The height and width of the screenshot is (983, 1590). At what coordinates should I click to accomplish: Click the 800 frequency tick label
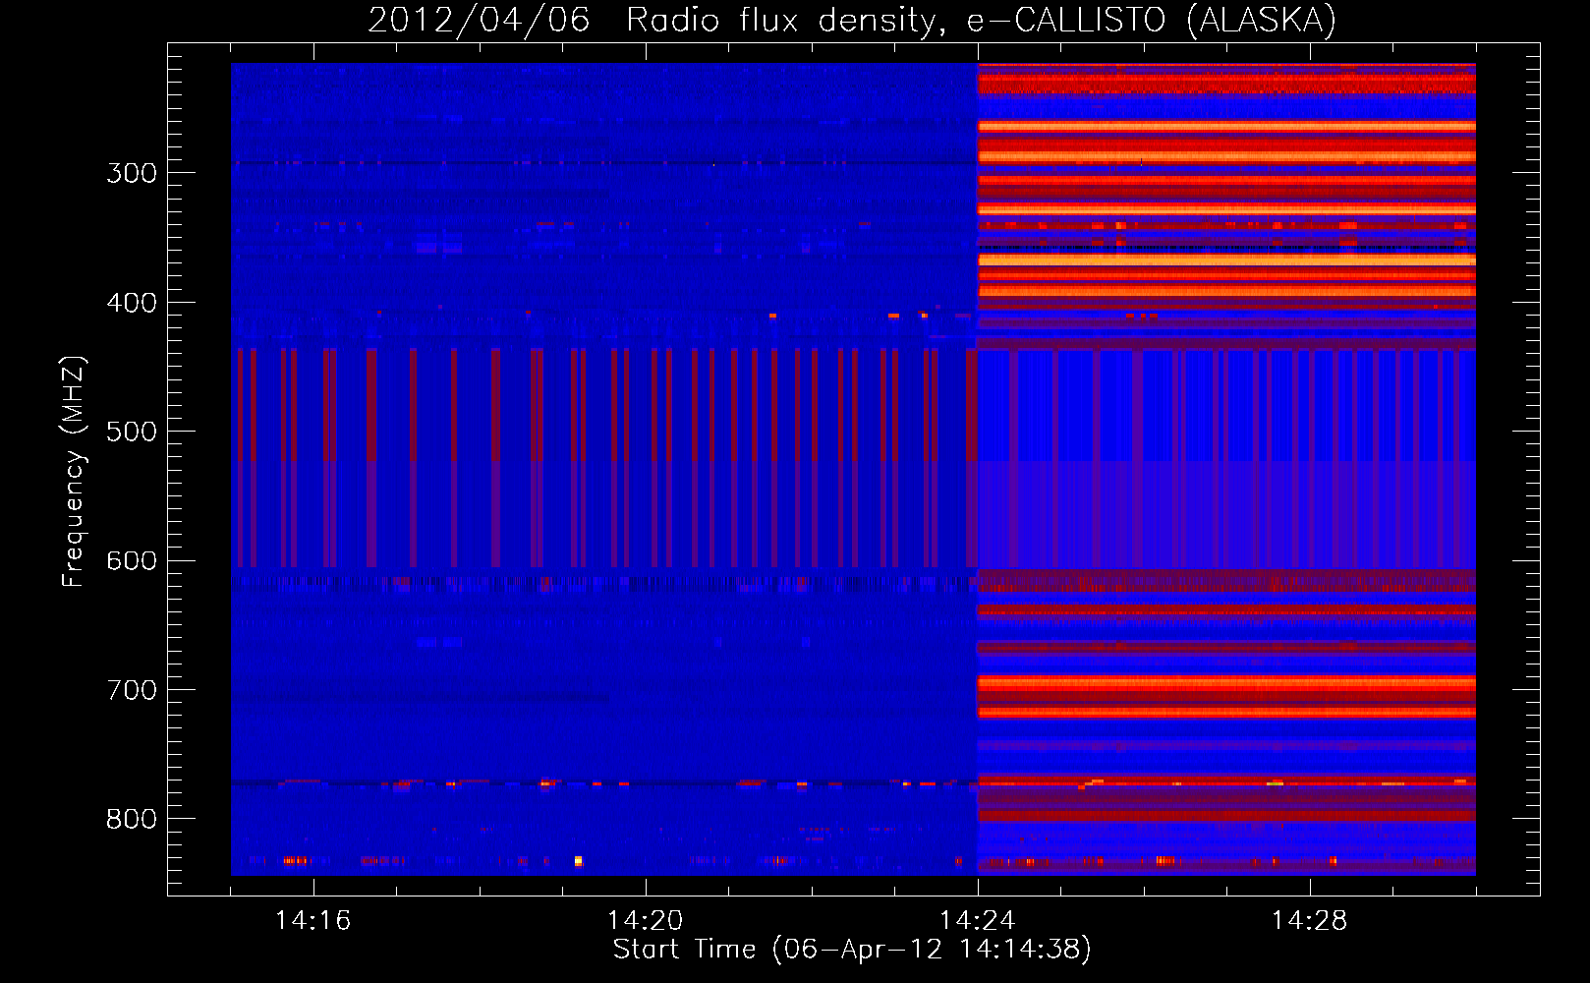click(x=132, y=819)
